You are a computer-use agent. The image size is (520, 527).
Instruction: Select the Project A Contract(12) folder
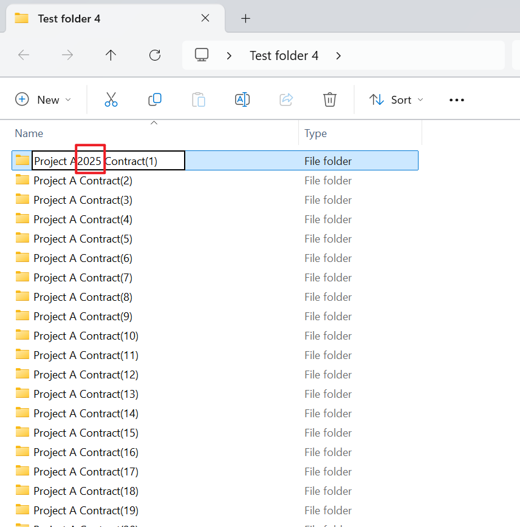point(86,375)
